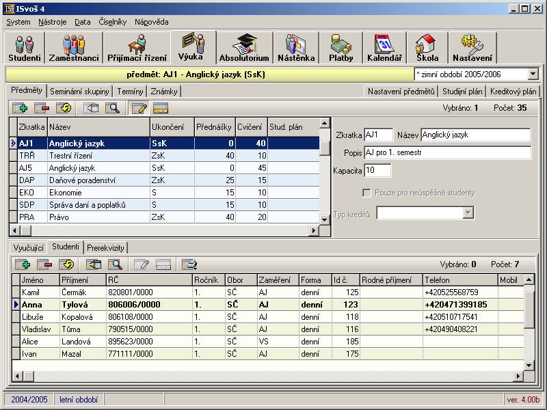
Task: Click the search icon in subjects toolbar
Action: click(x=113, y=108)
